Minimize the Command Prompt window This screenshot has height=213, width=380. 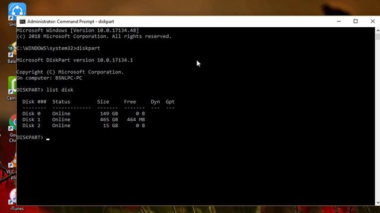[x=339, y=21]
